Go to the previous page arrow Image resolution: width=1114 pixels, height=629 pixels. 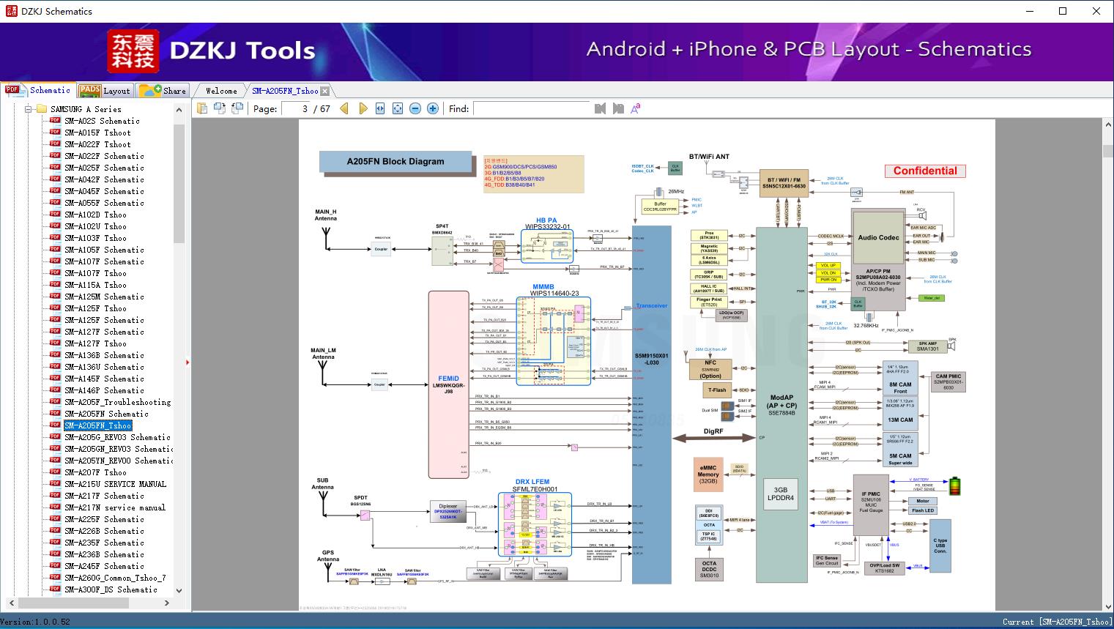coord(344,108)
